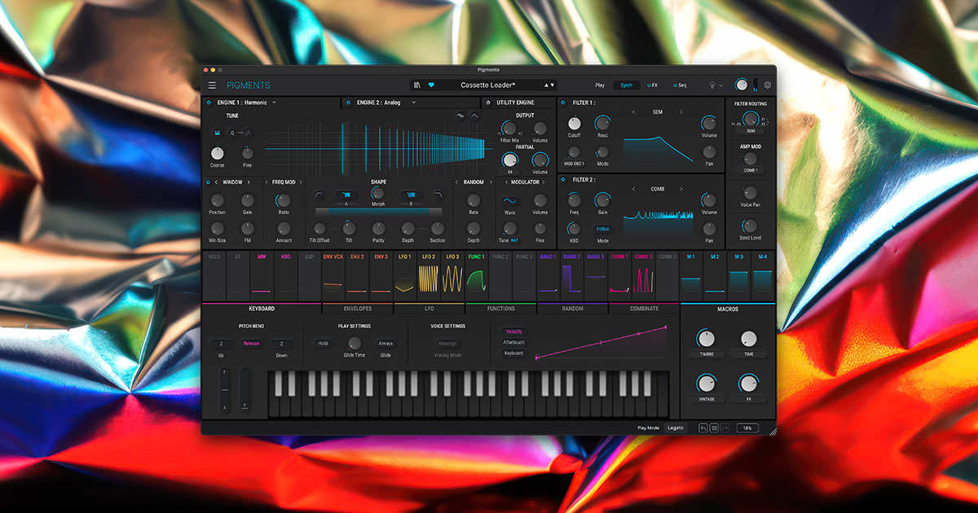Select the LFO 2 modulation source
The height and width of the screenshot is (513, 978).
pos(428,276)
